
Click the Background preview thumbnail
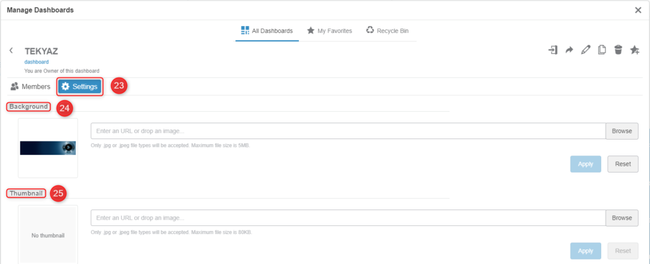coord(48,148)
